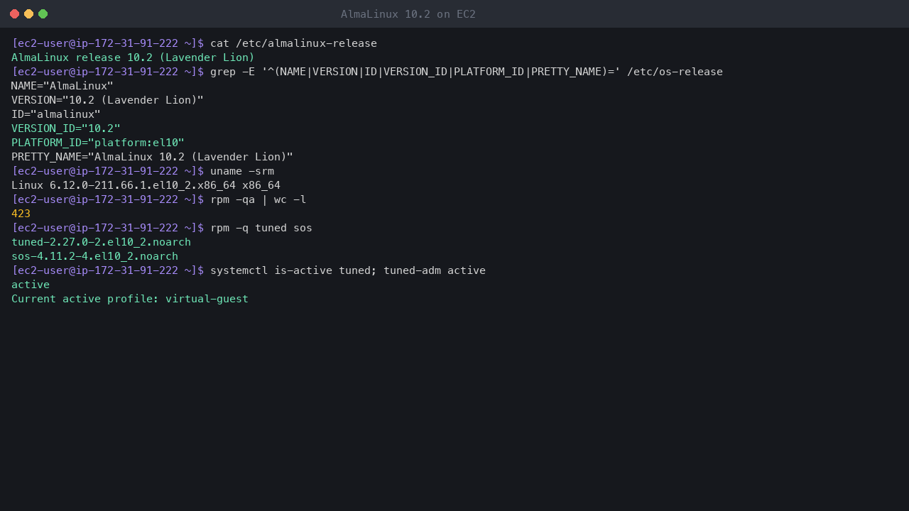Click 'Current active profile: virtual-guest' line

(130, 299)
